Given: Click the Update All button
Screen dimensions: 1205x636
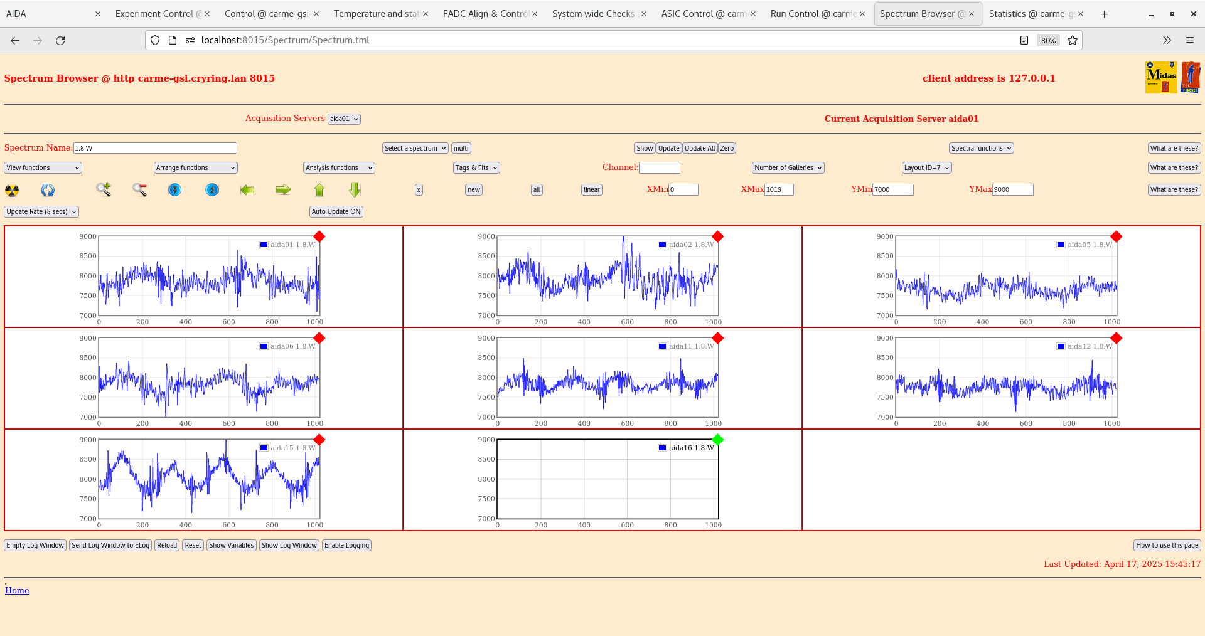Looking at the screenshot, I should coord(699,149).
